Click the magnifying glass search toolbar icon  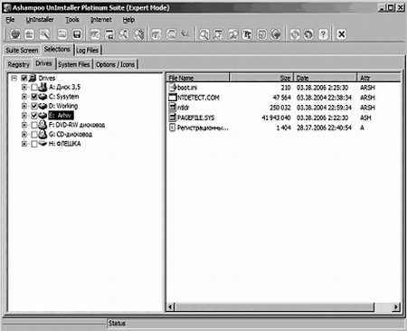(203, 34)
